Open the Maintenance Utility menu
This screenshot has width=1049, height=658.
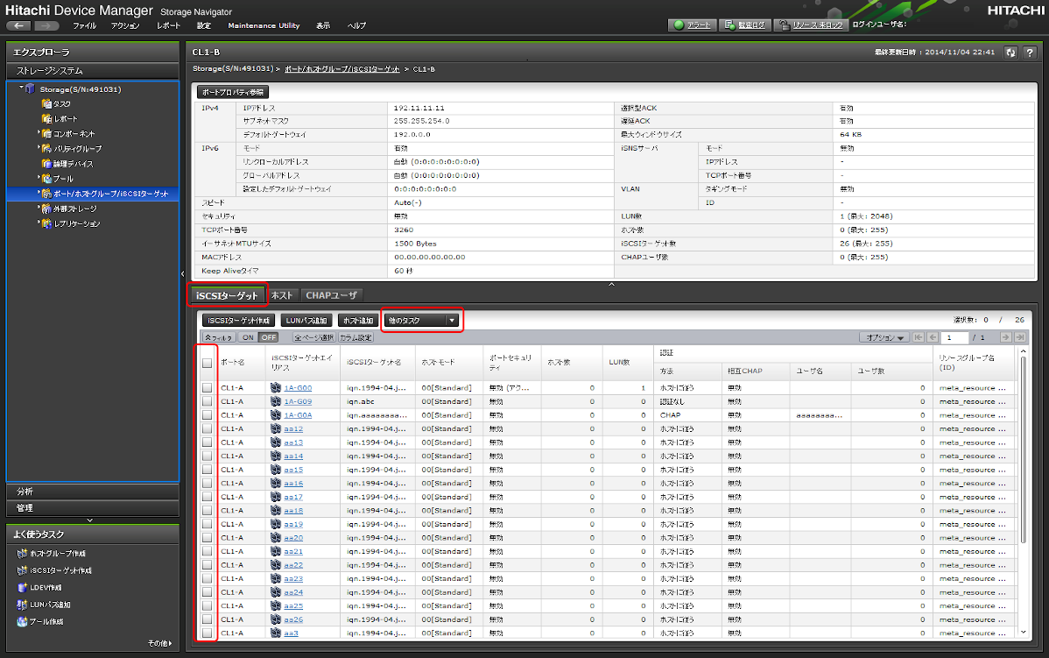pyautogui.click(x=264, y=25)
